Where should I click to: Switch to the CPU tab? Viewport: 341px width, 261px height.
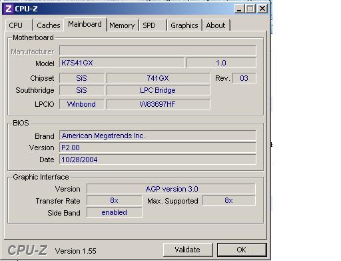pos(19,25)
